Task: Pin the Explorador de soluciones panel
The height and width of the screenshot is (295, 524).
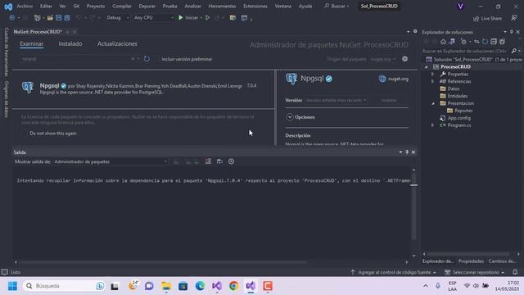Action: tap(511, 32)
